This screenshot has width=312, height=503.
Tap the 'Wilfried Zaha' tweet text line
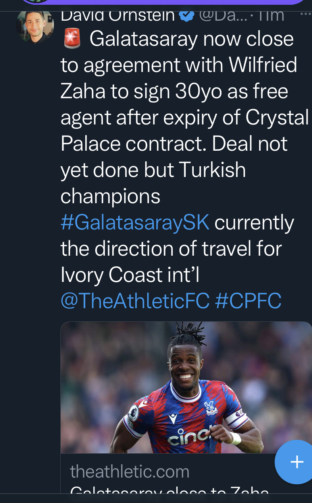pos(179,65)
